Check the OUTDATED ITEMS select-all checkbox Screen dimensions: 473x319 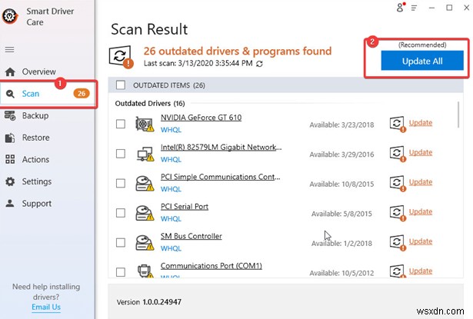tap(121, 85)
